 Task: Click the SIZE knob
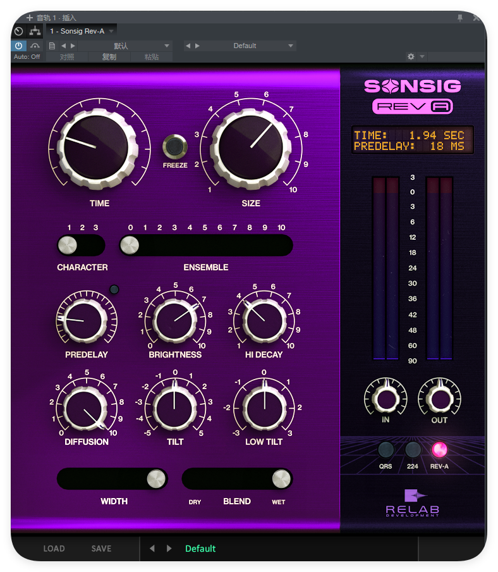click(251, 148)
